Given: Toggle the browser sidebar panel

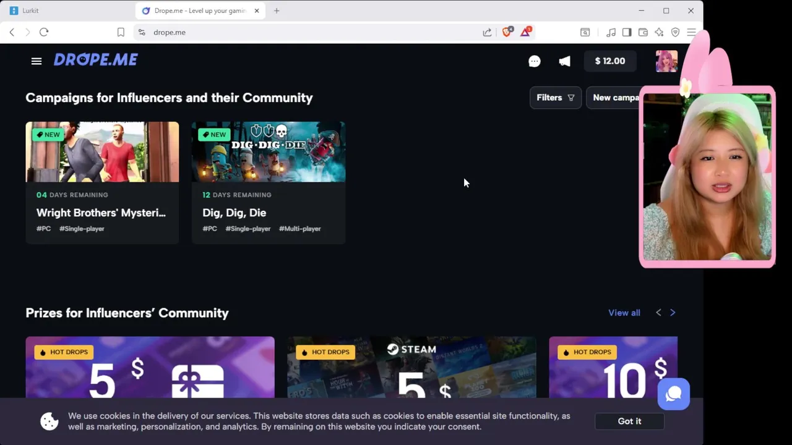Looking at the screenshot, I should tap(627, 32).
